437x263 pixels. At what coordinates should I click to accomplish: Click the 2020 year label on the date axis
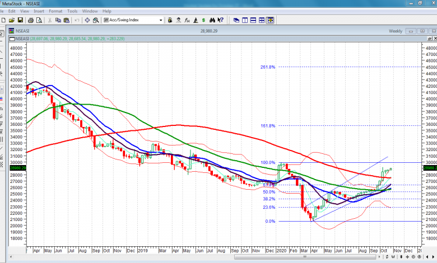click(281, 251)
